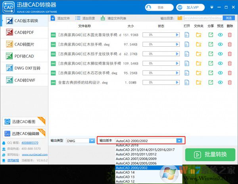This screenshot has width=238, height=184.
Task: Preview the 红木拐子龙纹扶手椅 file
Action: click(x=220, y=54)
